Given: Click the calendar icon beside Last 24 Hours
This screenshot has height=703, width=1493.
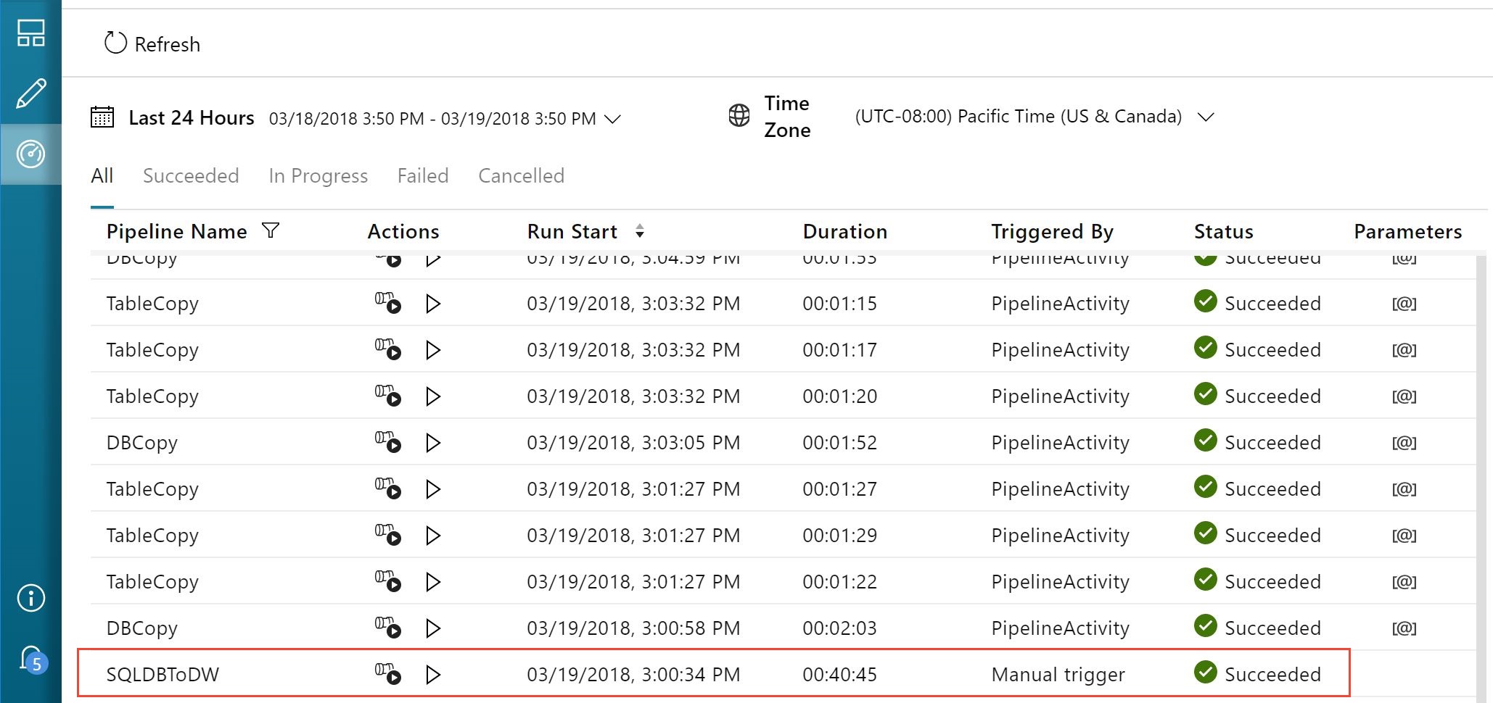Looking at the screenshot, I should click(102, 117).
